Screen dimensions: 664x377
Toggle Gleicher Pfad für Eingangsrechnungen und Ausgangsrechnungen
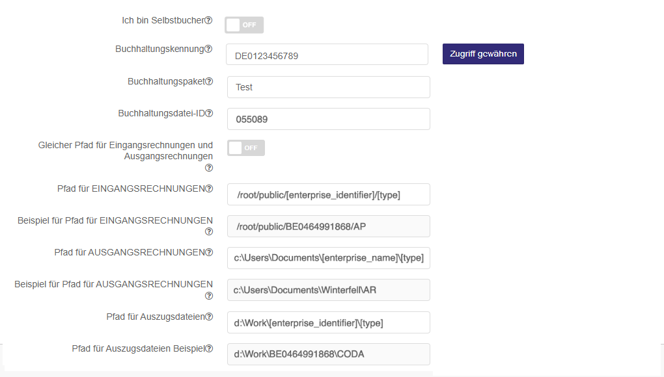[x=245, y=148]
